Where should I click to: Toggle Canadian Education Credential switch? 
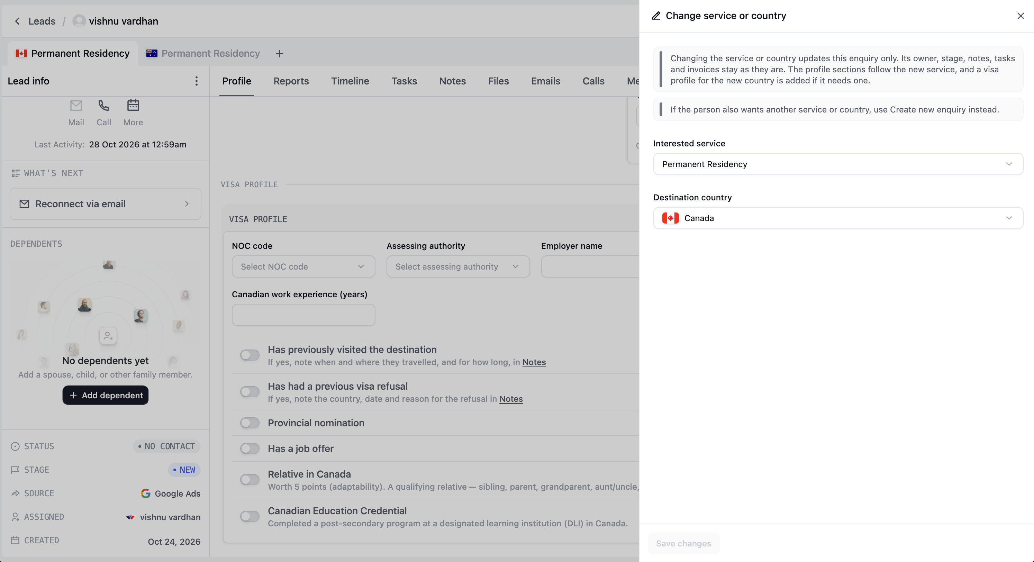[x=250, y=516]
